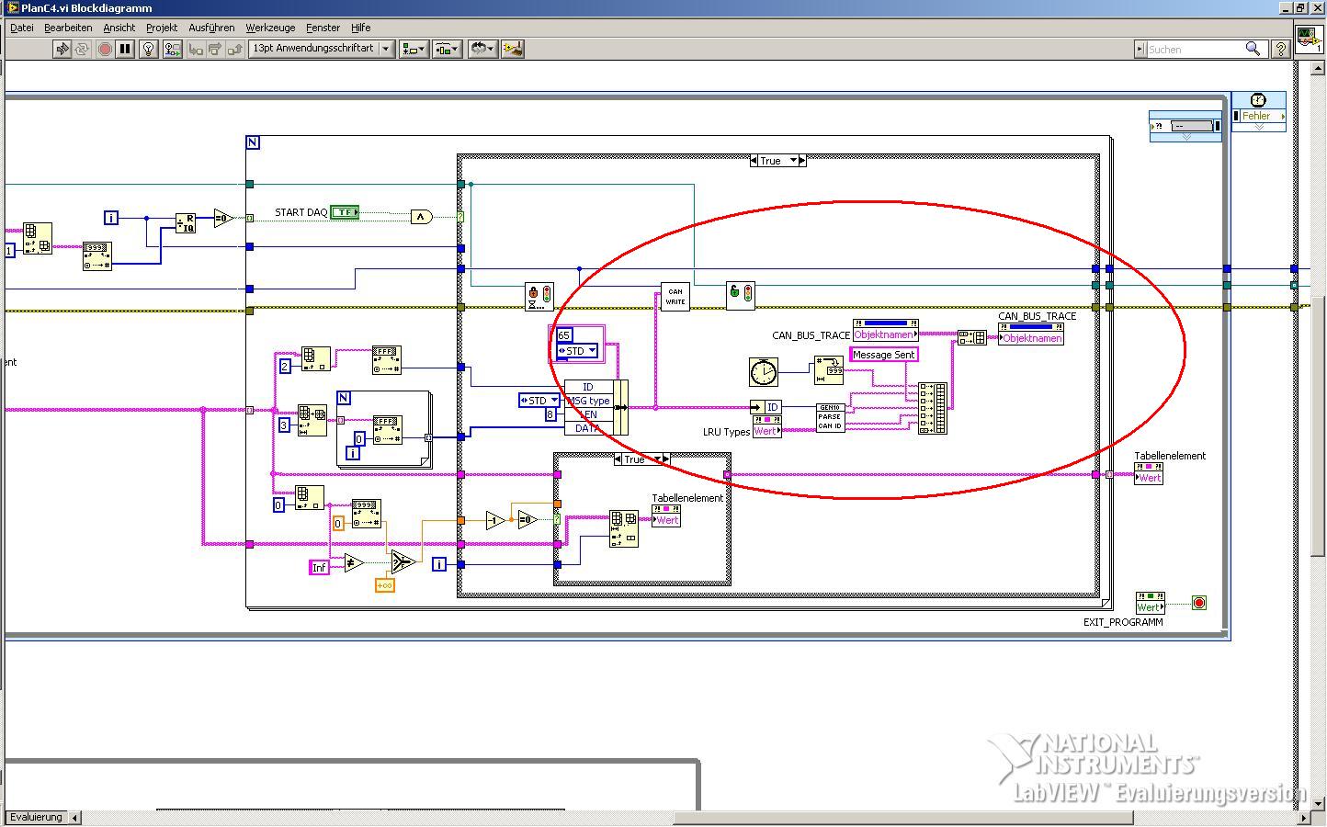This screenshot has width=1327, height=827.
Task: Open the Ansicht menu
Action: coord(119,28)
